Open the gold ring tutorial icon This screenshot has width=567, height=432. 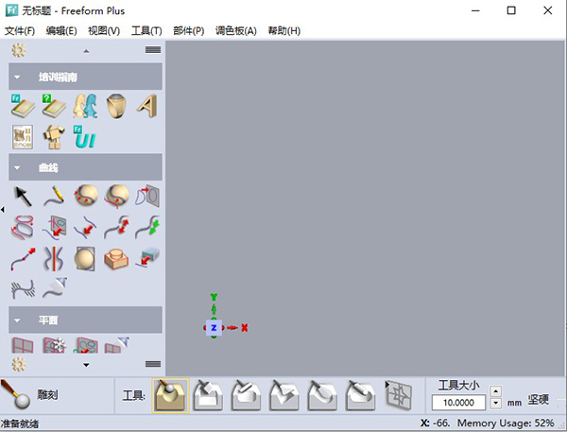pos(116,106)
